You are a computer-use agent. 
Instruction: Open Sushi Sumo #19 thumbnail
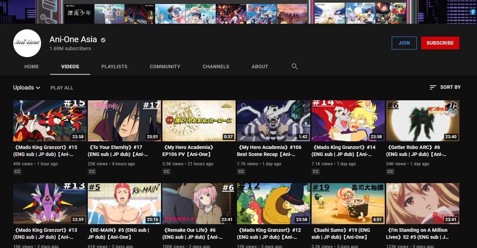pyautogui.click(x=348, y=204)
